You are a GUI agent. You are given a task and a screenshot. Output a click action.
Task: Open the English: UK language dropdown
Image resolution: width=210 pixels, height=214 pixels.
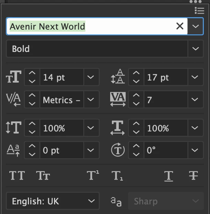[x=53, y=201]
